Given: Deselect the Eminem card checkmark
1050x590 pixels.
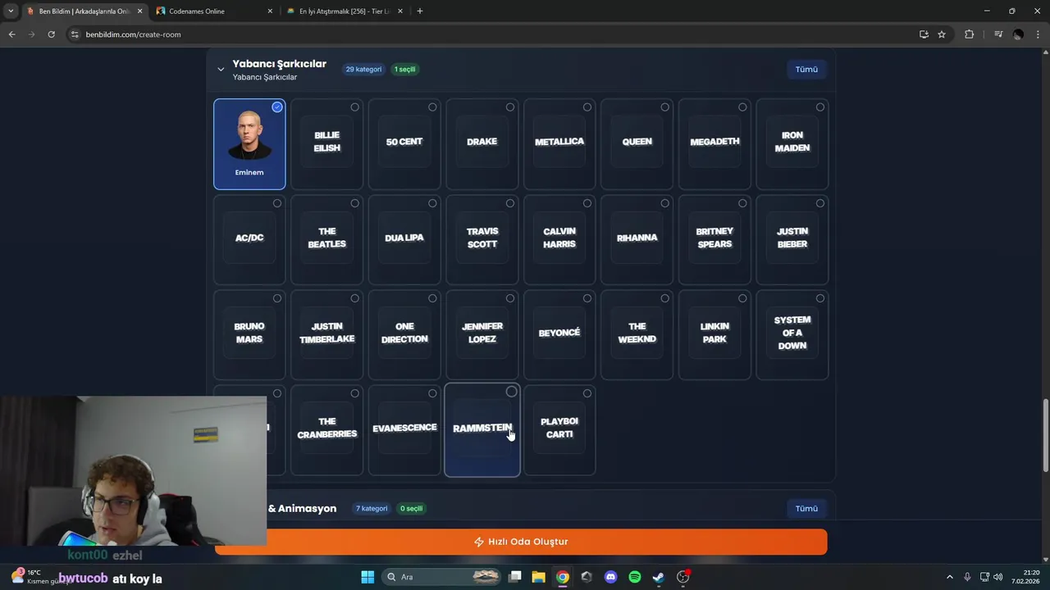Looking at the screenshot, I should click(x=277, y=107).
